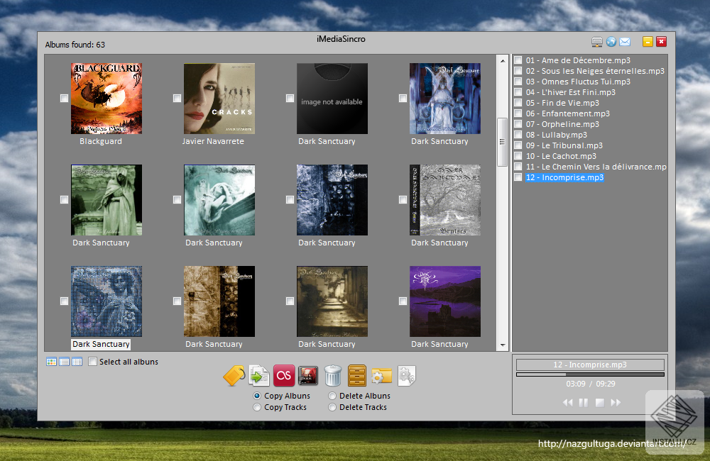Click the copy files green arrow icon

point(259,375)
